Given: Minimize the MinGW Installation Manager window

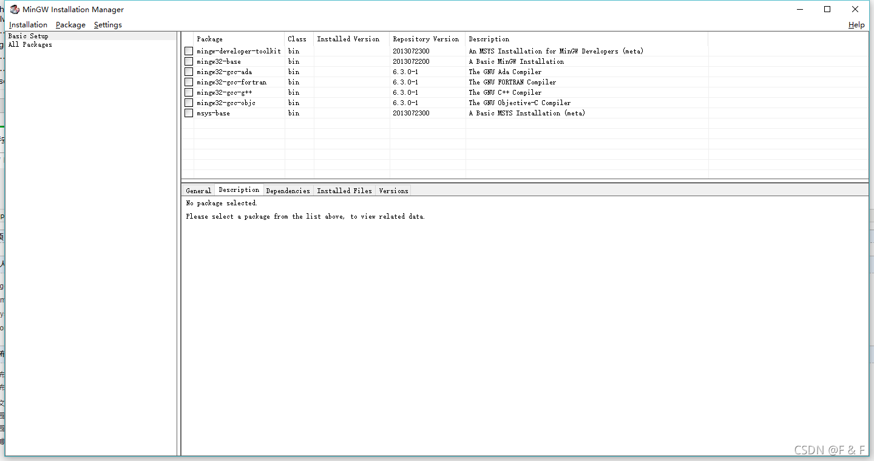Looking at the screenshot, I should 799,9.
